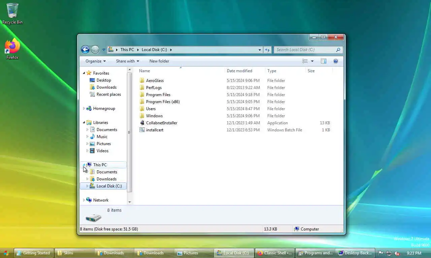
Task: Click This PC in the address breadcrumb
Action: coord(127,50)
